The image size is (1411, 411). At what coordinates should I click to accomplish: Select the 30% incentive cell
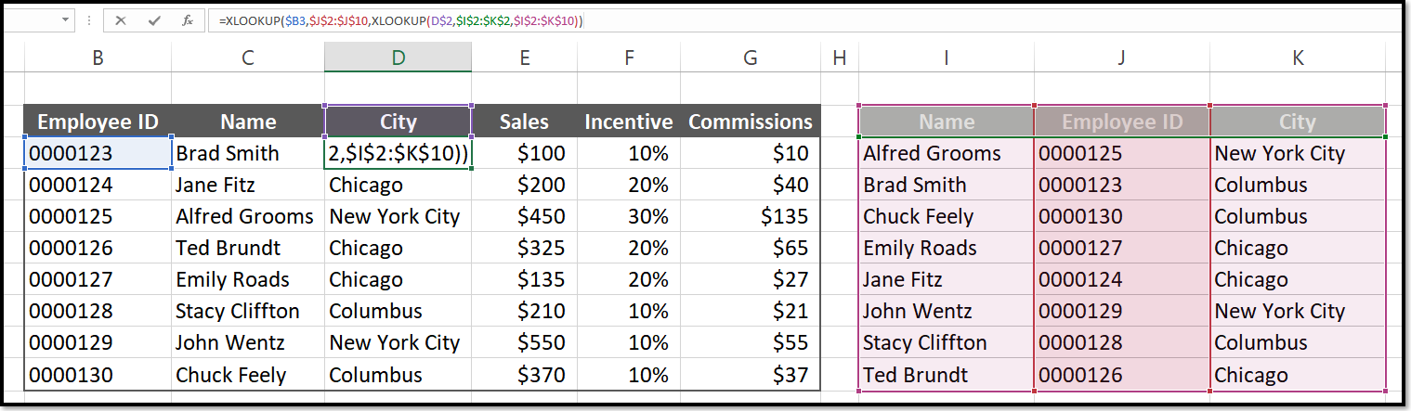[629, 216]
